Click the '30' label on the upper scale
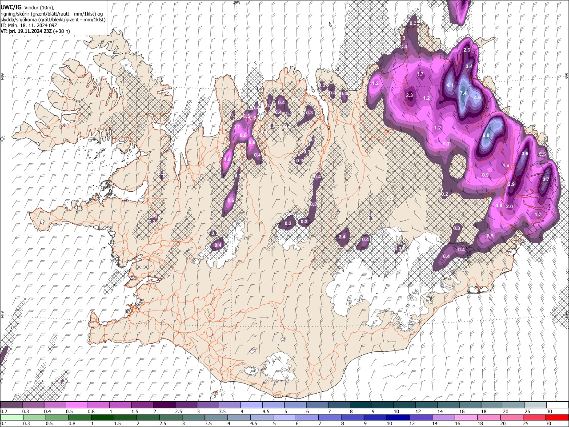 tap(549, 411)
